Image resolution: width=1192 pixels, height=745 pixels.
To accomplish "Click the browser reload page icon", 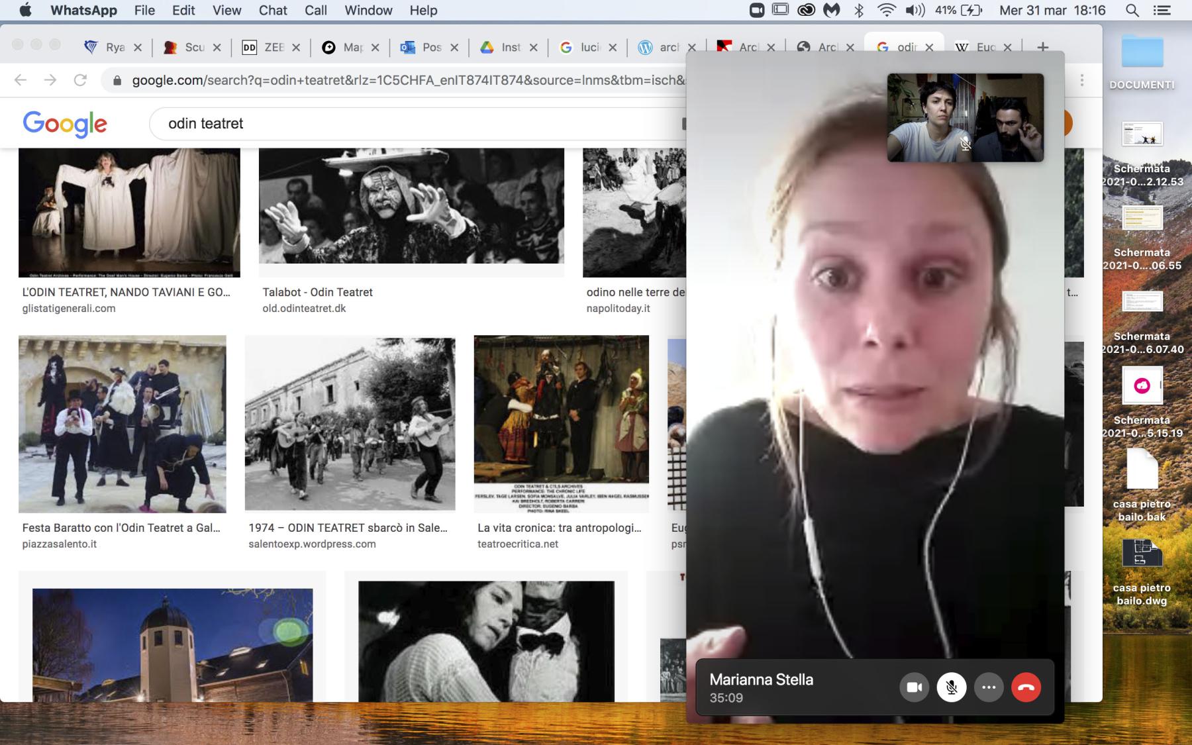I will pyautogui.click(x=80, y=80).
